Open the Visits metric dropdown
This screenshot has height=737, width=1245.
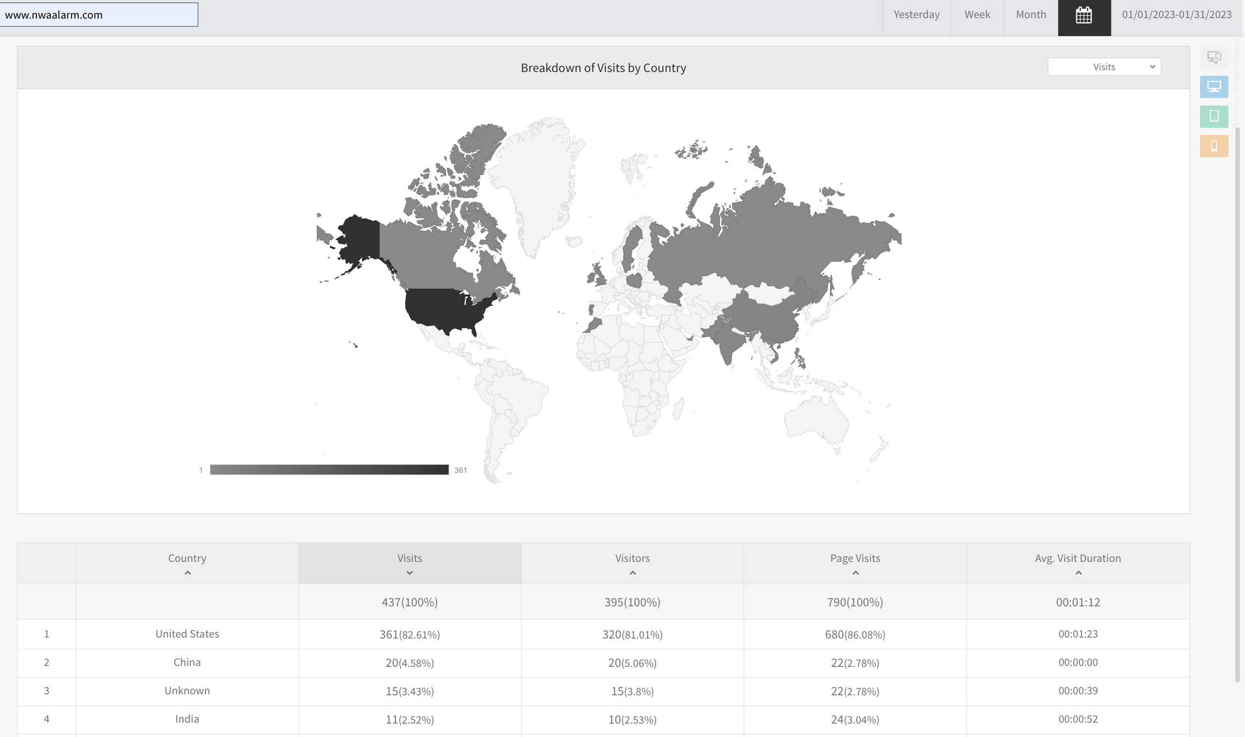pos(1104,67)
